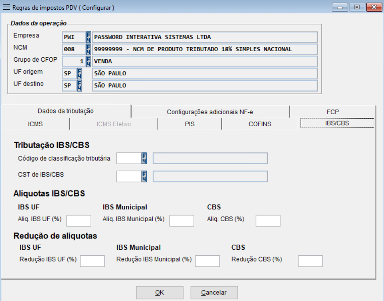Click the Aliq. IBS UF (%) field

[x=79, y=221]
